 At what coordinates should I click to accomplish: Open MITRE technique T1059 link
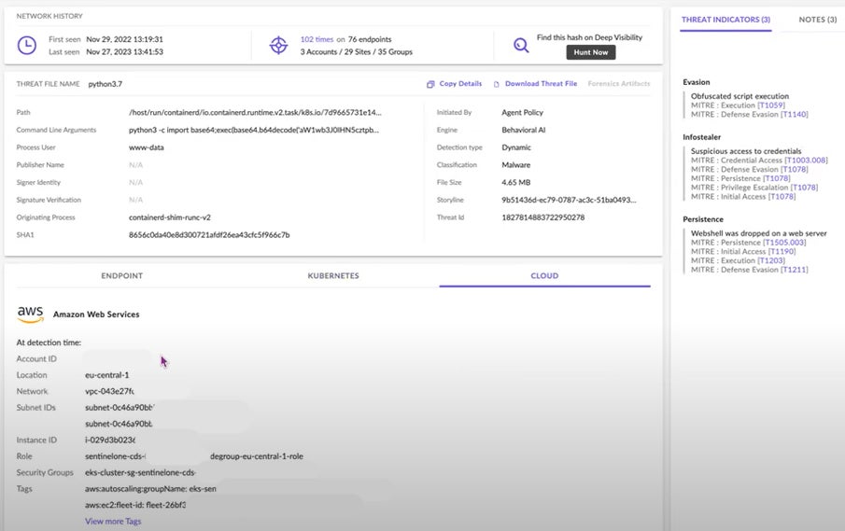pos(773,105)
